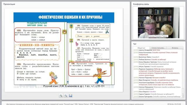Click Ольга Видина's chat message
This screenshot has width=187, height=105.
[x=145, y=92]
